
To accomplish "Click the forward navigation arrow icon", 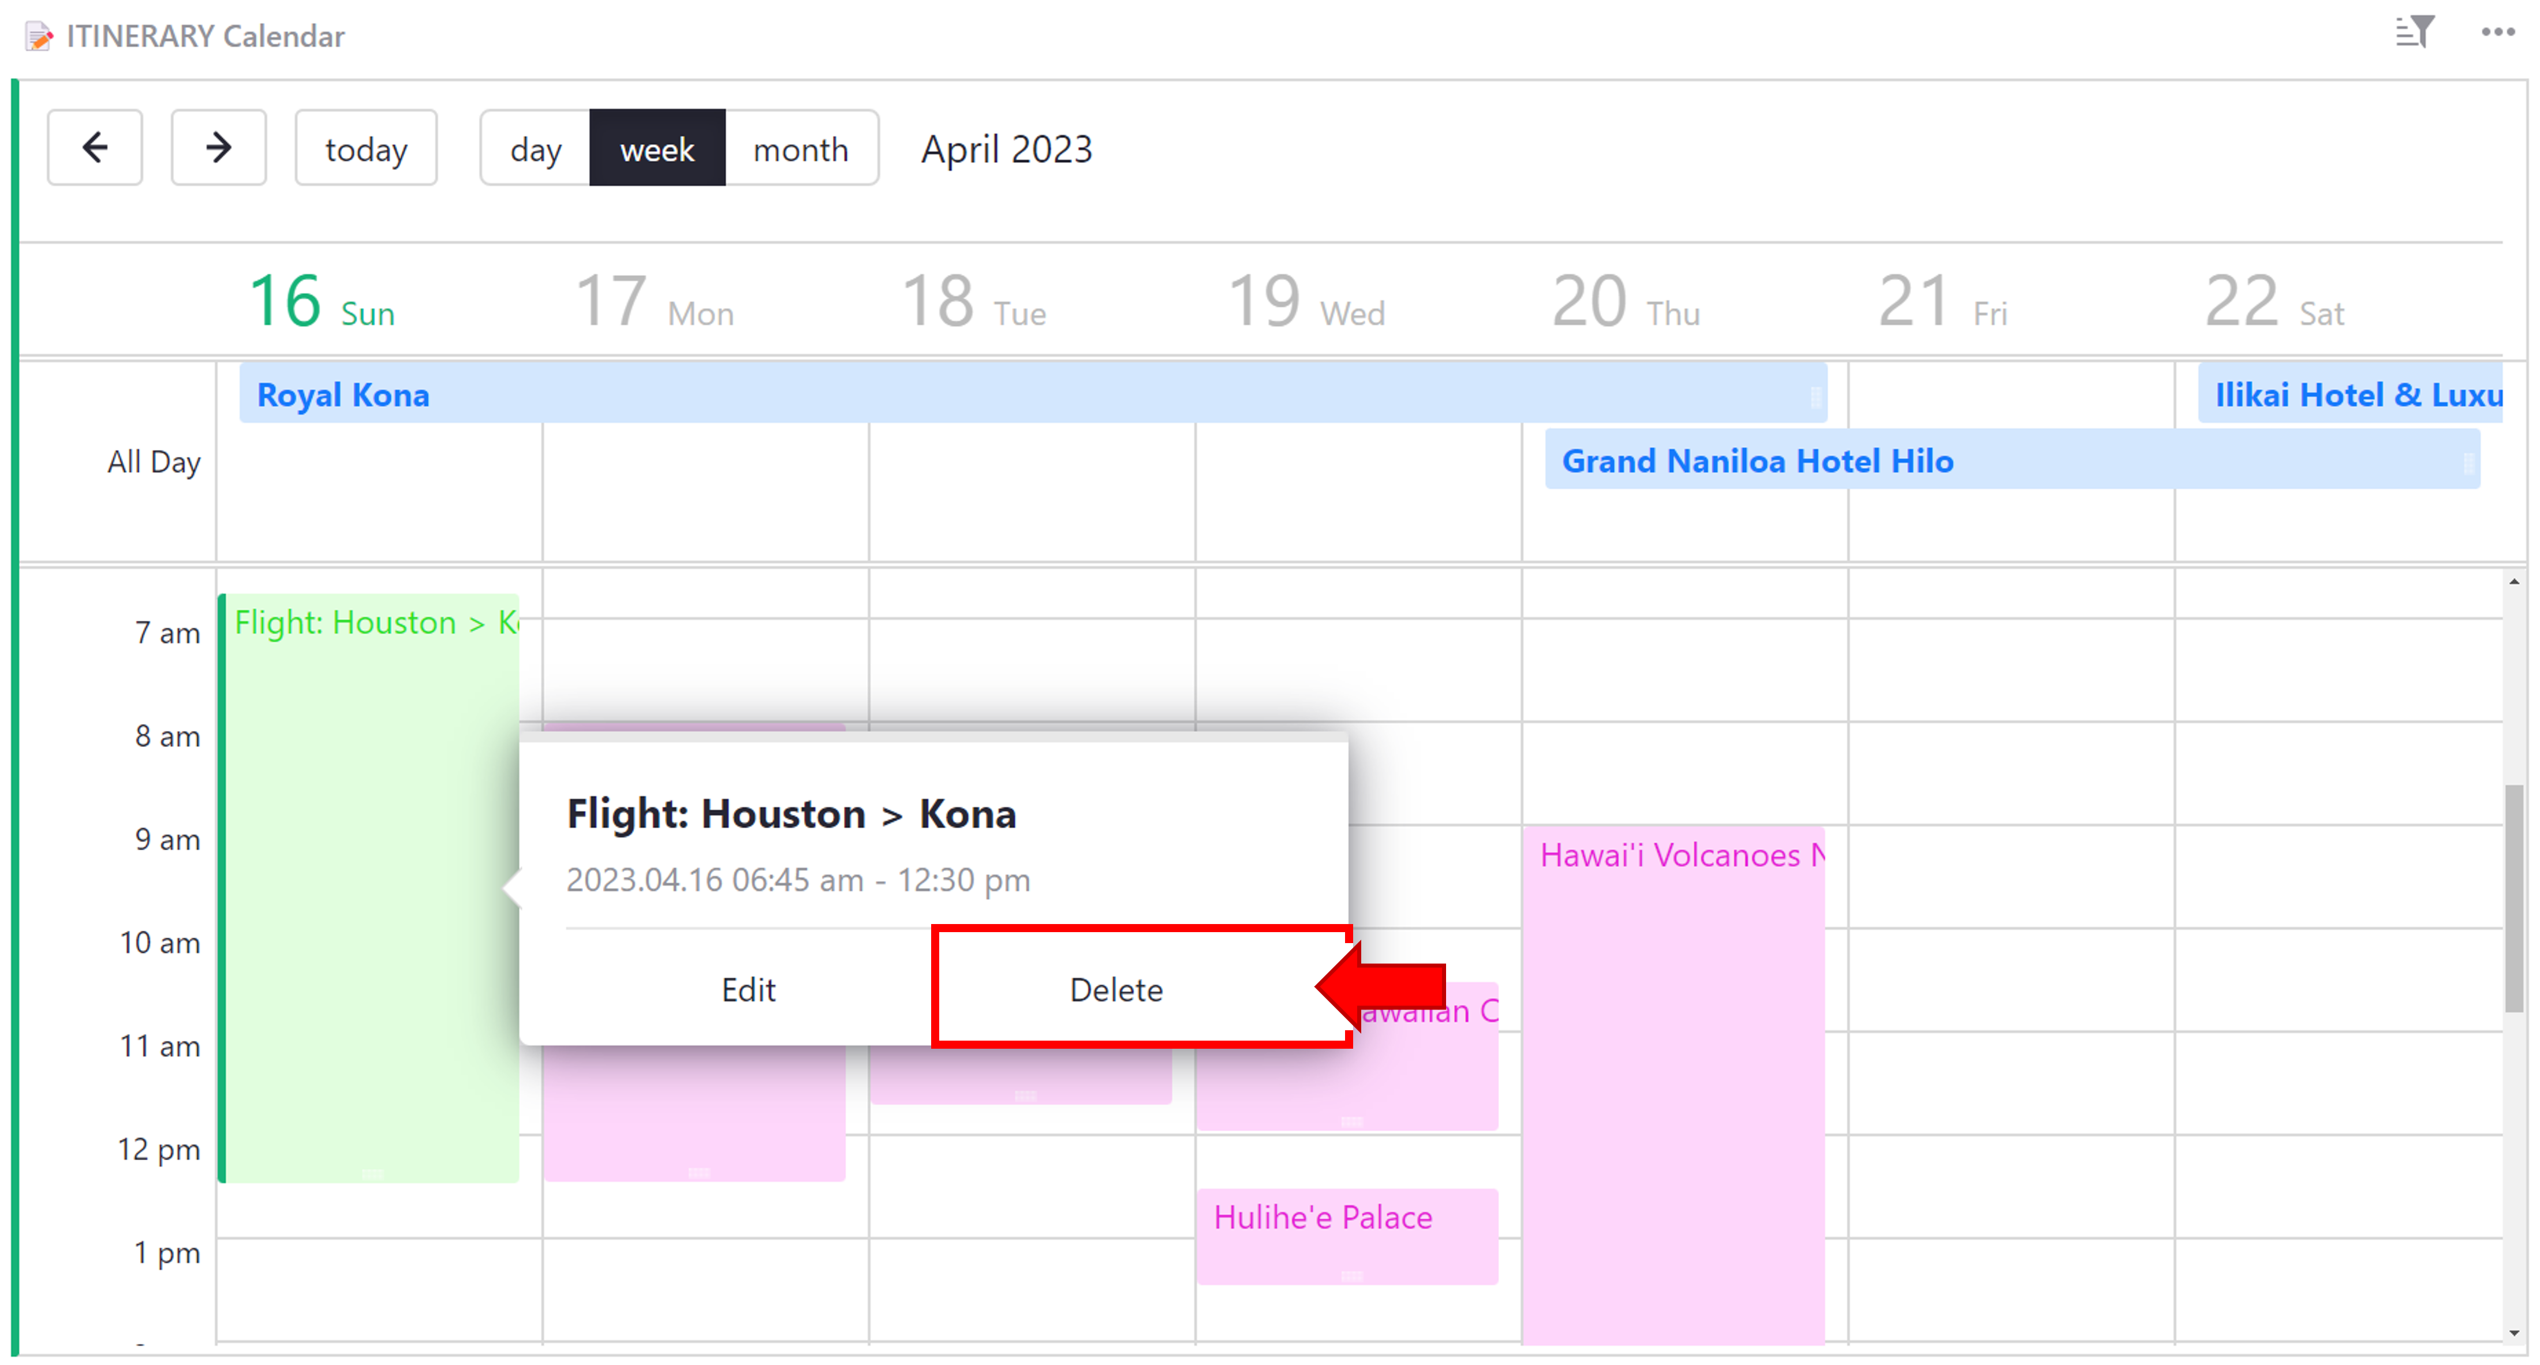I will [219, 148].
